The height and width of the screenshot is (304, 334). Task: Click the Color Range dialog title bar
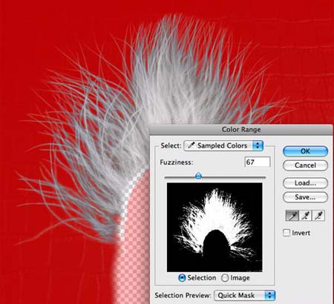(x=241, y=129)
